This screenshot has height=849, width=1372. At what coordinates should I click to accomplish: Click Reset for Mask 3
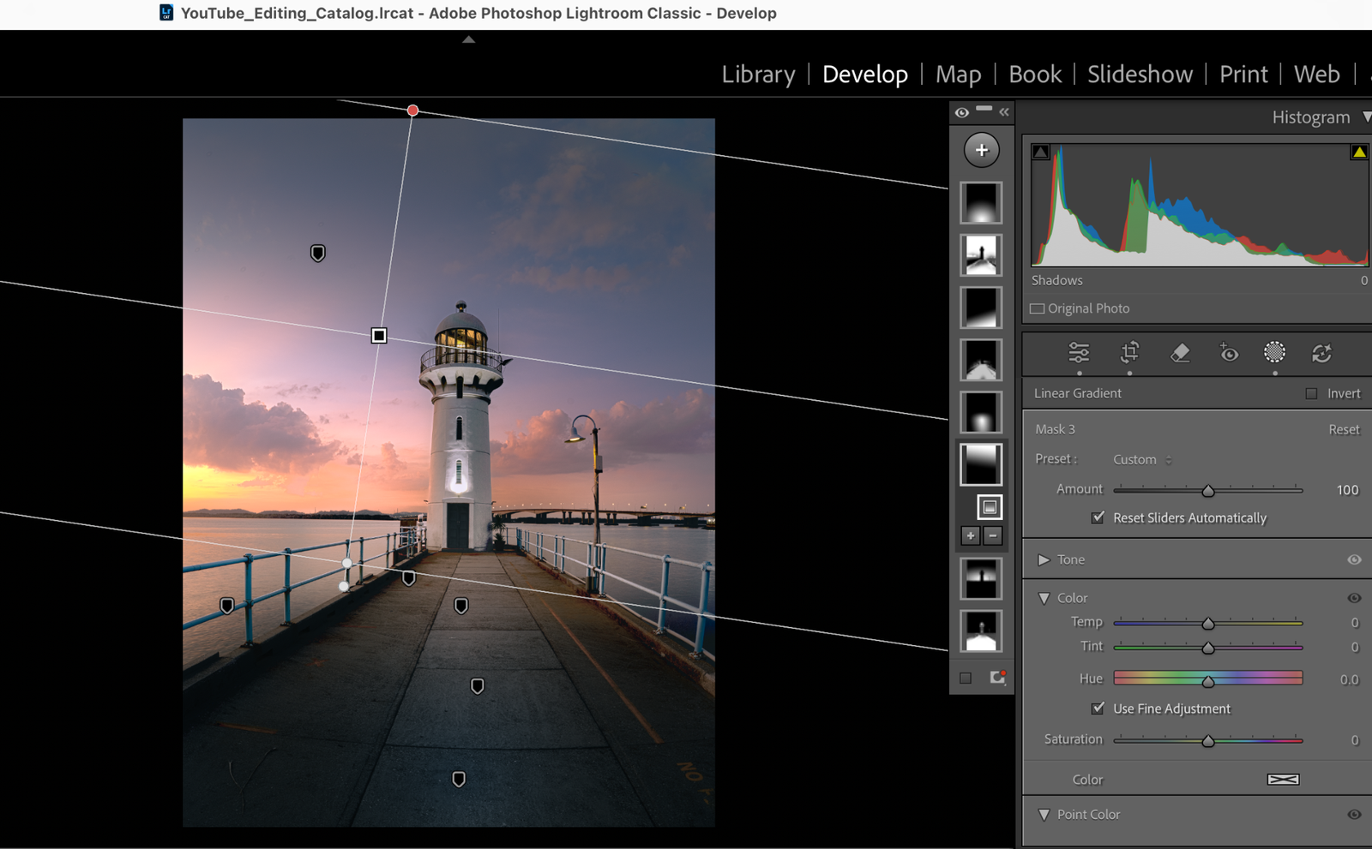click(1344, 429)
